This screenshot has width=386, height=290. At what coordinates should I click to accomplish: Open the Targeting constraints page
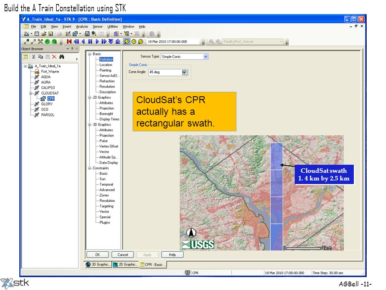(x=106, y=206)
